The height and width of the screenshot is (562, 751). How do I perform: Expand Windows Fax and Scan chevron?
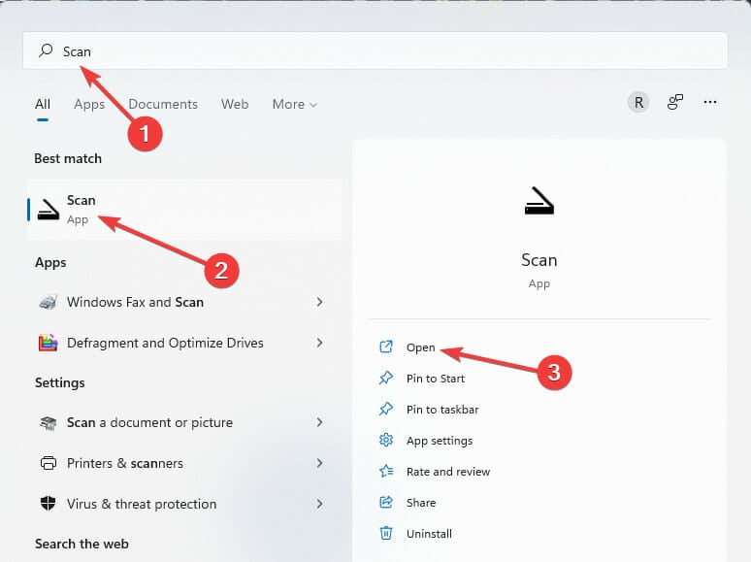tap(319, 302)
